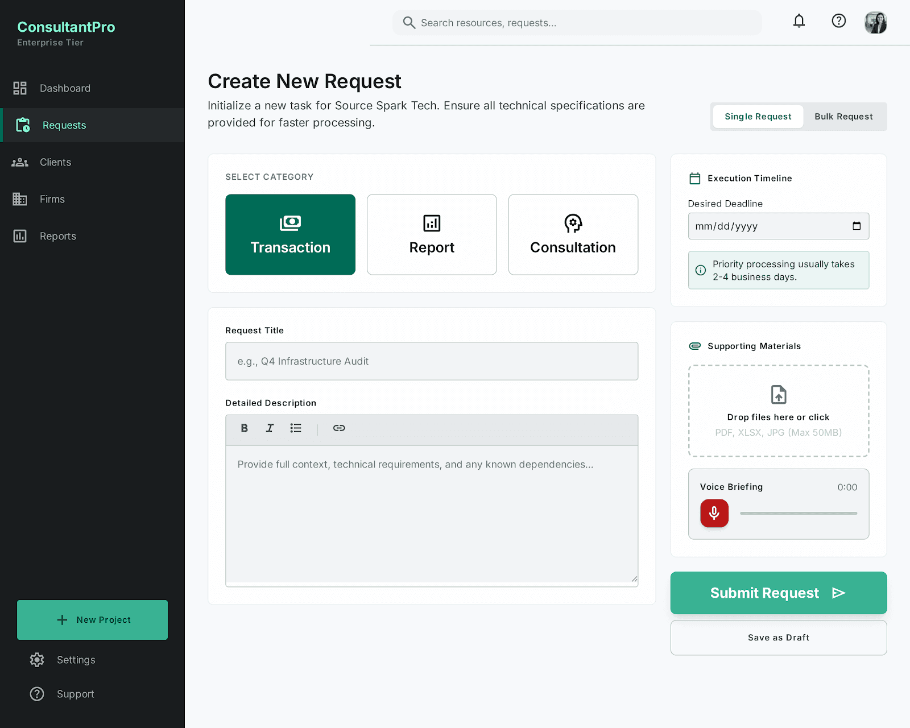Open the Firms section
The height and width of the screenshot is (728, 910).
tap(92, 199)
